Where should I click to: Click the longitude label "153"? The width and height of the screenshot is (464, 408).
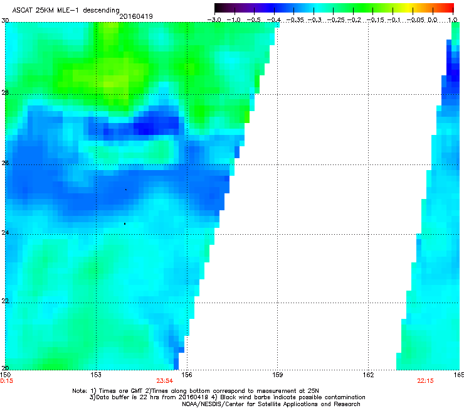[96, 375]
